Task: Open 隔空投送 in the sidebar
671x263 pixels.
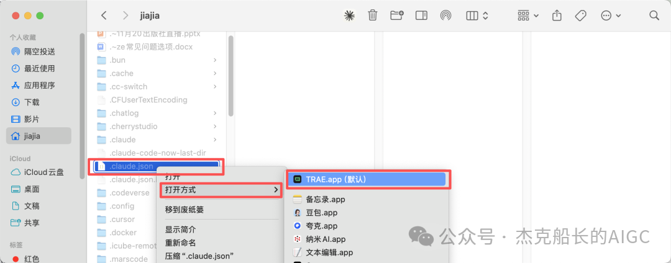Action: click(39, 51)
